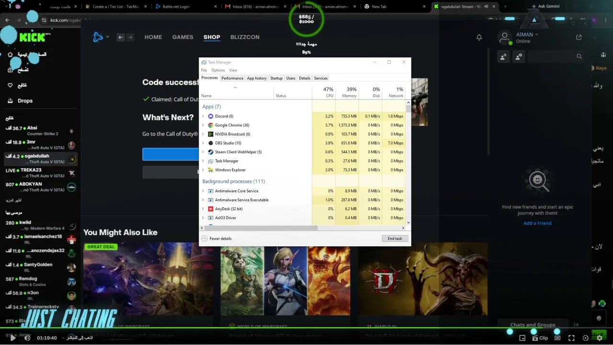
Task: Open Kick player settings gear
Action: (600, 338)
